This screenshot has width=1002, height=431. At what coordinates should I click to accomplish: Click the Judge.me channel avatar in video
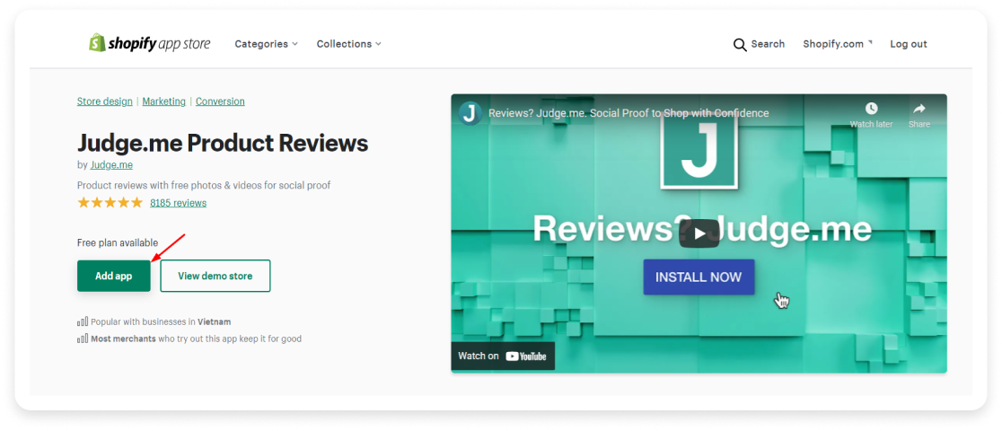pos(470,113)
